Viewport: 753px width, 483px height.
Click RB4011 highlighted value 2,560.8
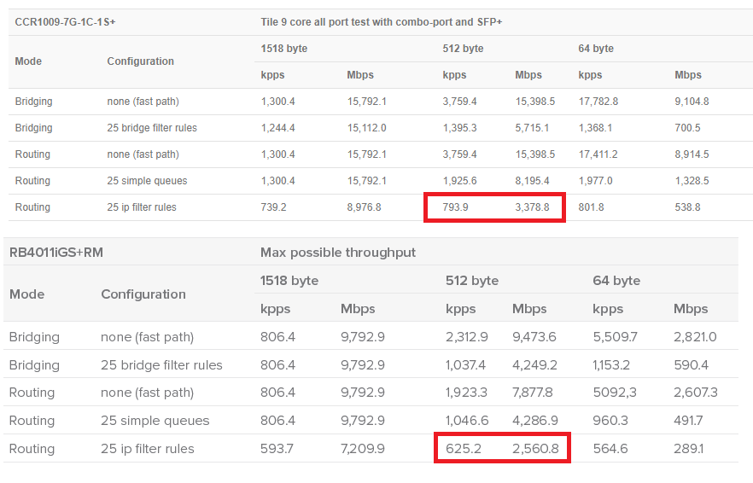click(x=535, y=448)
